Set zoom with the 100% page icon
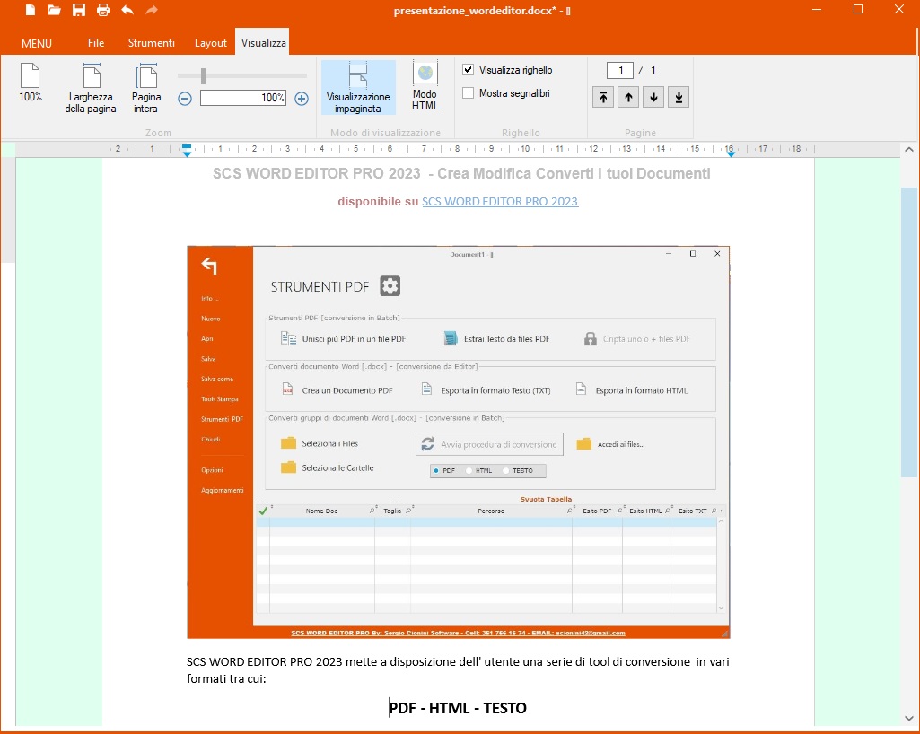The image size is (920, 734). pyautogui.click(x=31, y=83)
